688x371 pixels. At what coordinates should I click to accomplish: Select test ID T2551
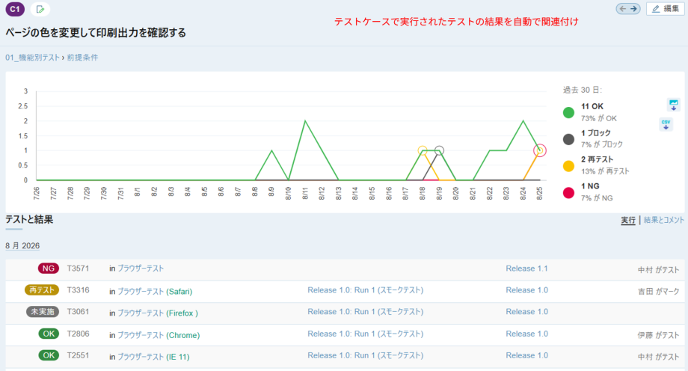tap(78, 355)
